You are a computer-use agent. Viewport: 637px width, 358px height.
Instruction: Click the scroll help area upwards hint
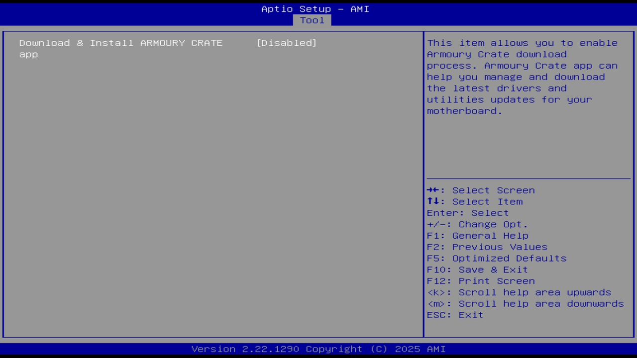pyautogui.click(x=519, y=292)
